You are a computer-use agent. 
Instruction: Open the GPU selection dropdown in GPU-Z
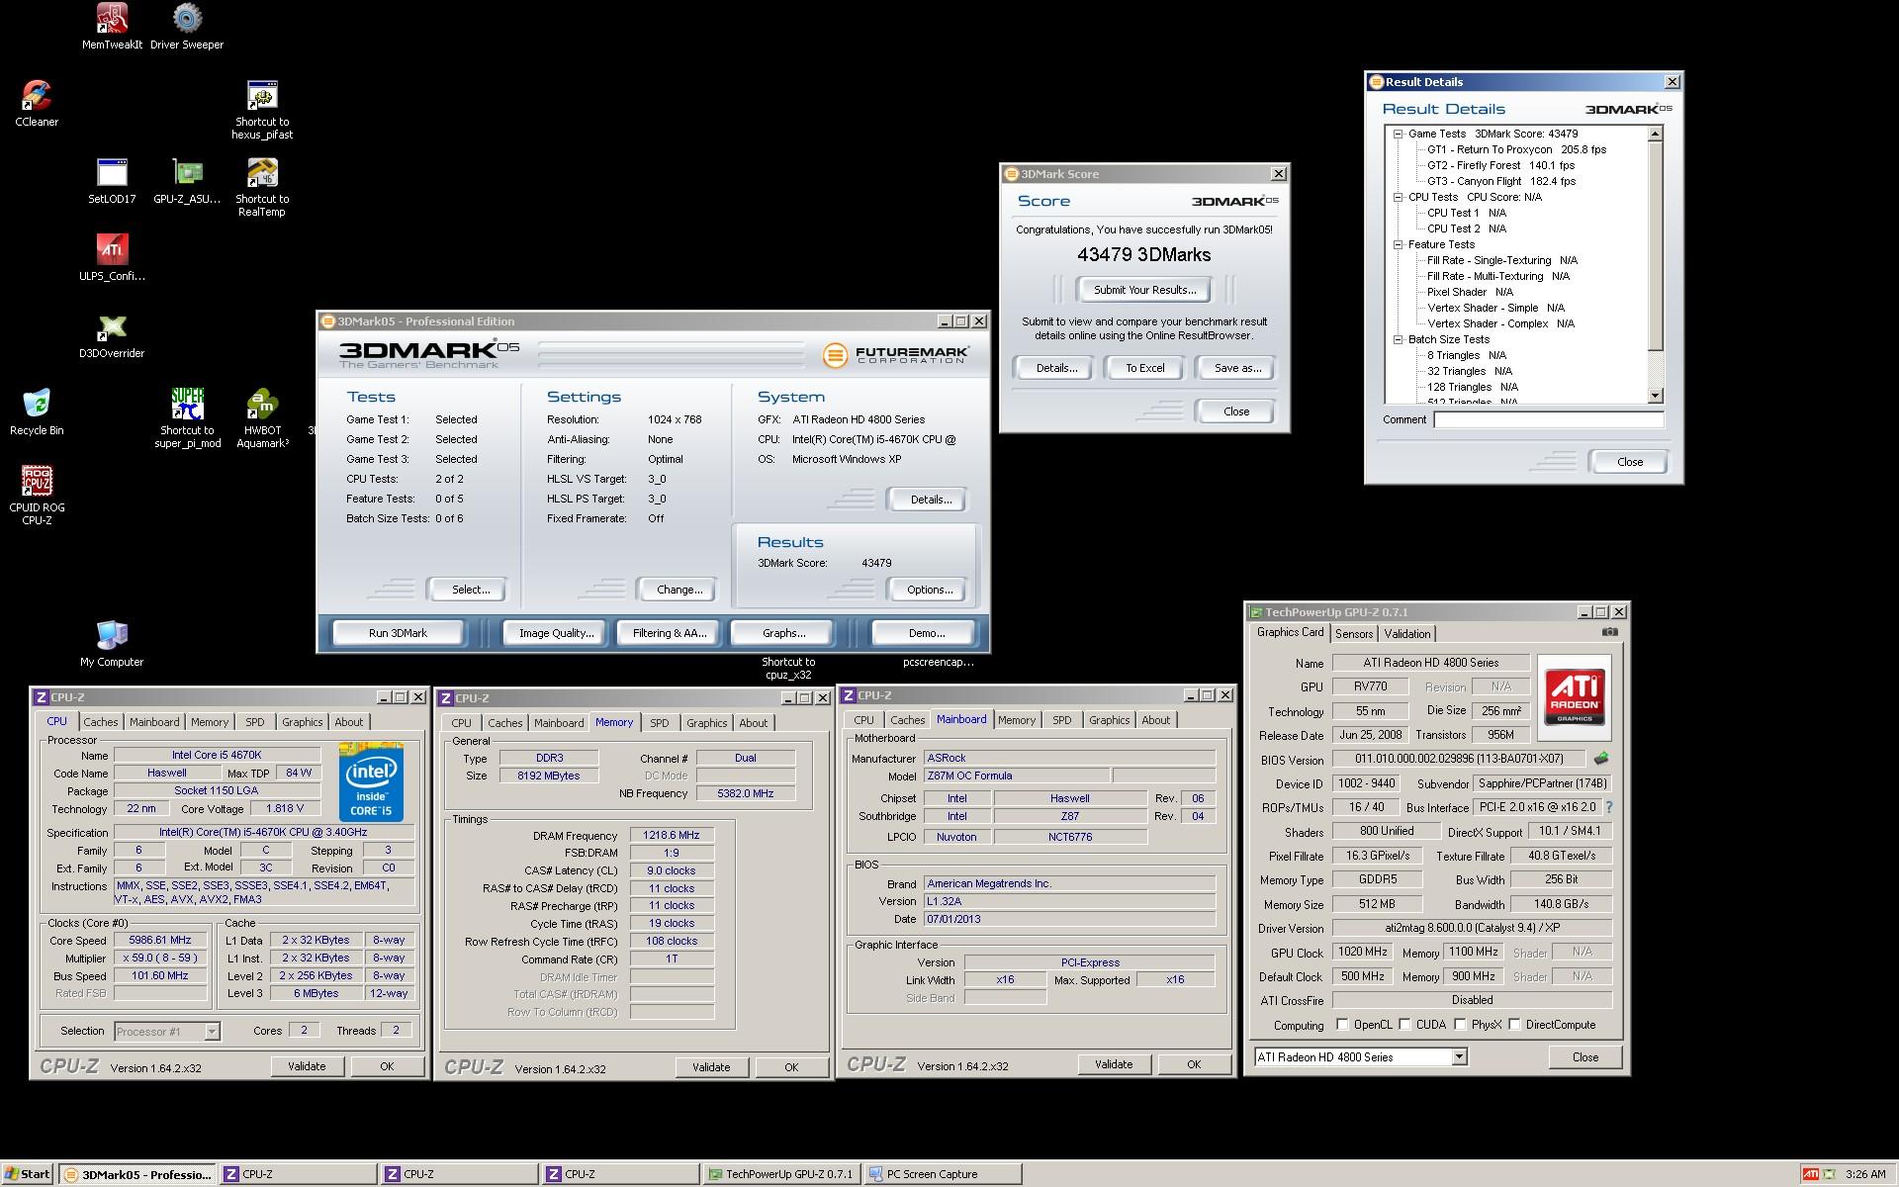click(1459, 1056)
